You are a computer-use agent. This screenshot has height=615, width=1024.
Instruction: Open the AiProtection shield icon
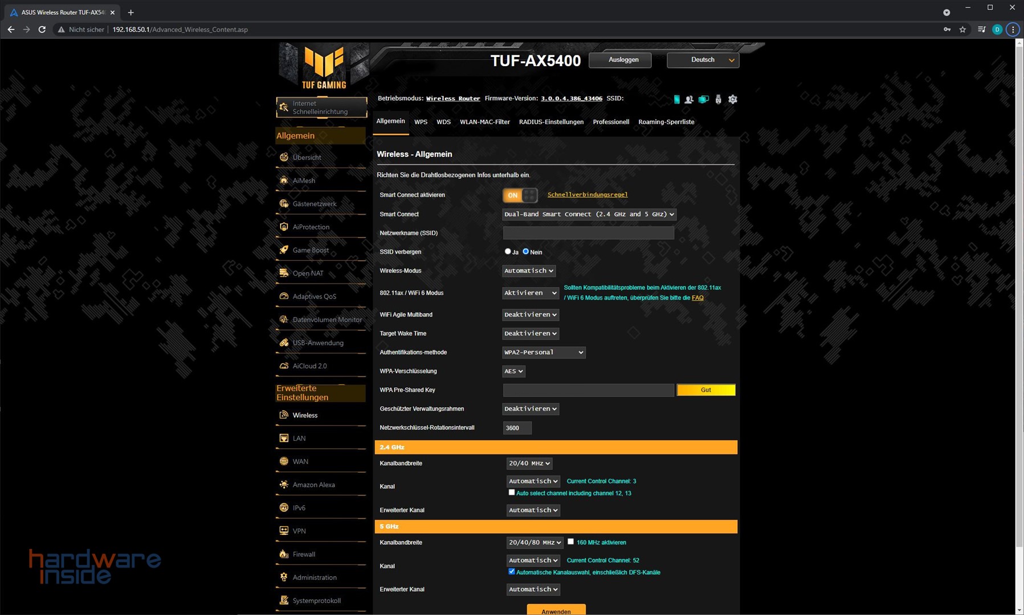284,227
